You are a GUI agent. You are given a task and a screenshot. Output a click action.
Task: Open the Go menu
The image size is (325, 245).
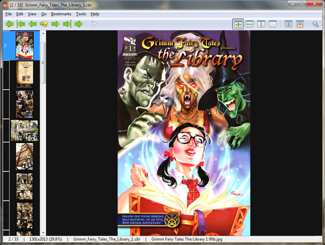[x=44, y=14]
